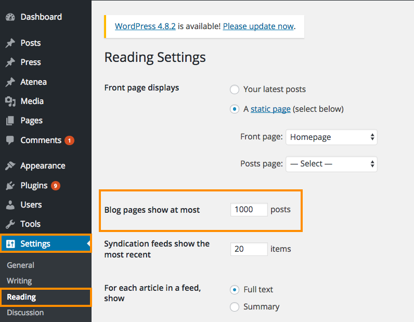Select the 'Full text' radio button
Image resolution: width=414 pixels, height=322 pixels.
[235, 290]
